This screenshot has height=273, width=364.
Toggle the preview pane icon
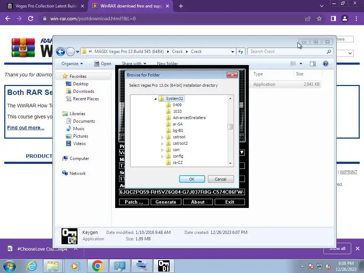point(313,64)
